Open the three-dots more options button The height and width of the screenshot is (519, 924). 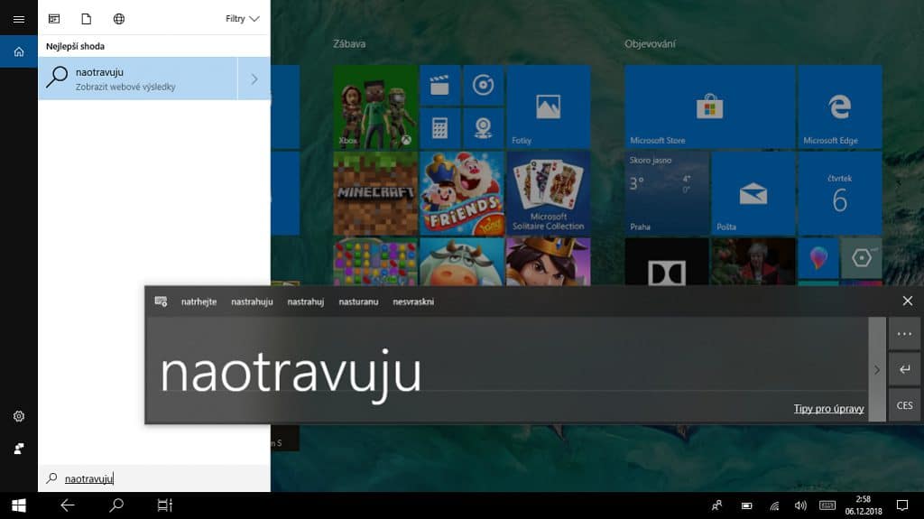coord(904,334)
